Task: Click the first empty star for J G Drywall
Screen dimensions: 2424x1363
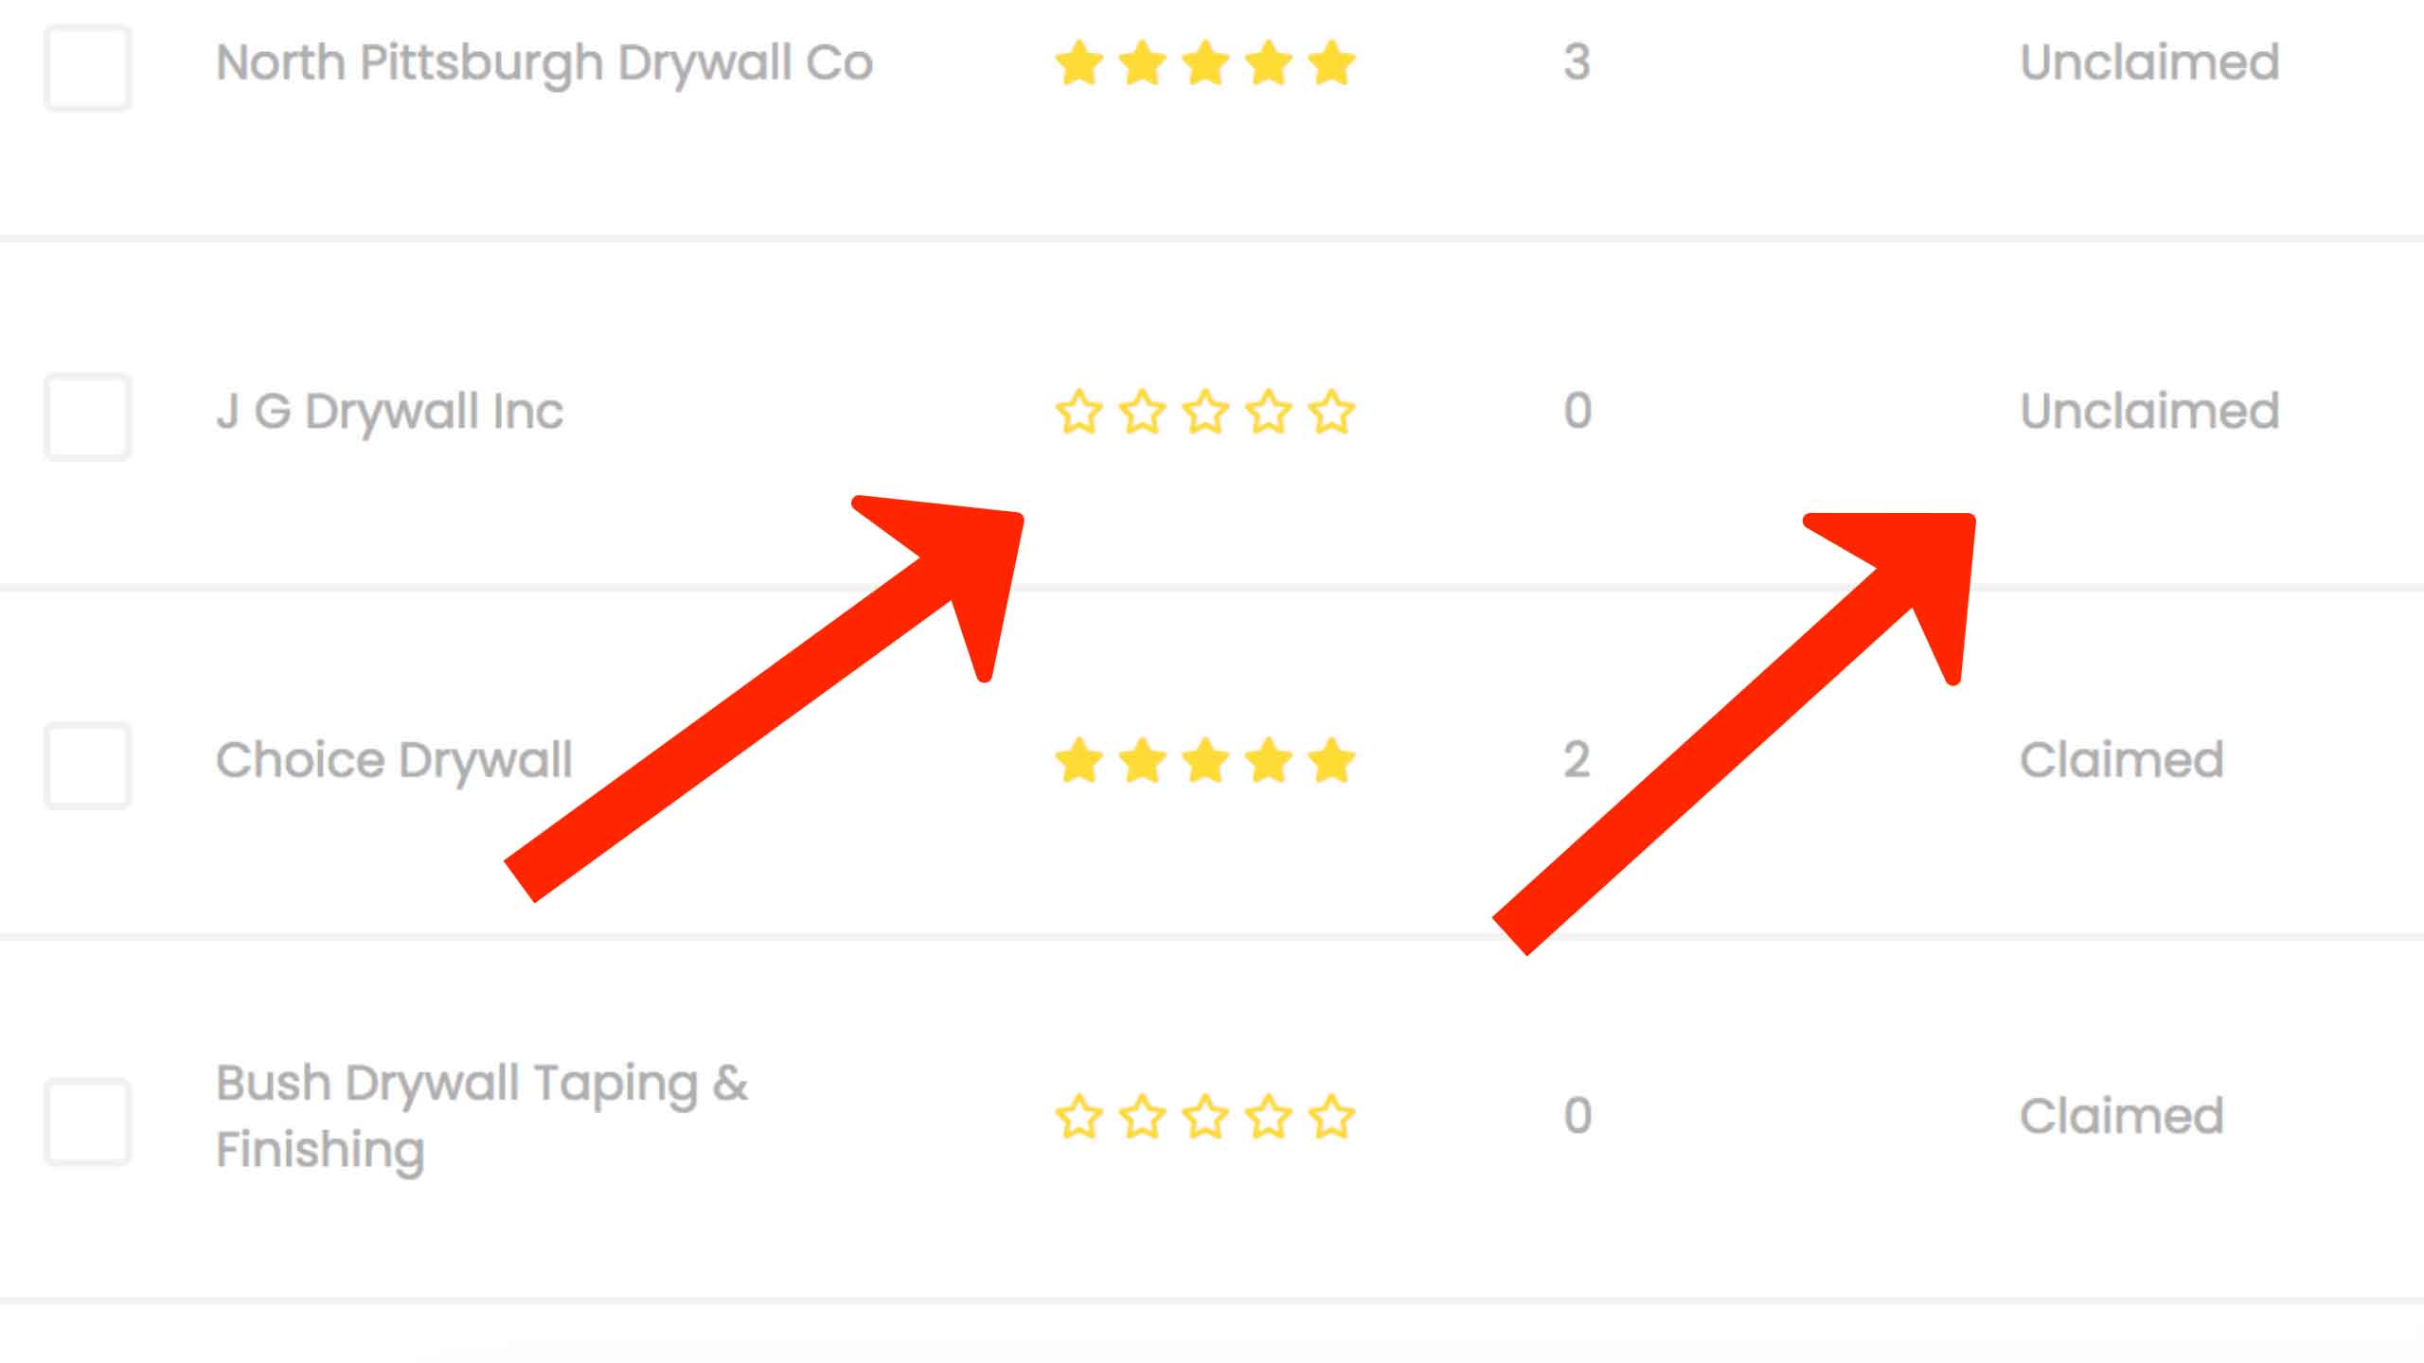Action: [1078, 412]
